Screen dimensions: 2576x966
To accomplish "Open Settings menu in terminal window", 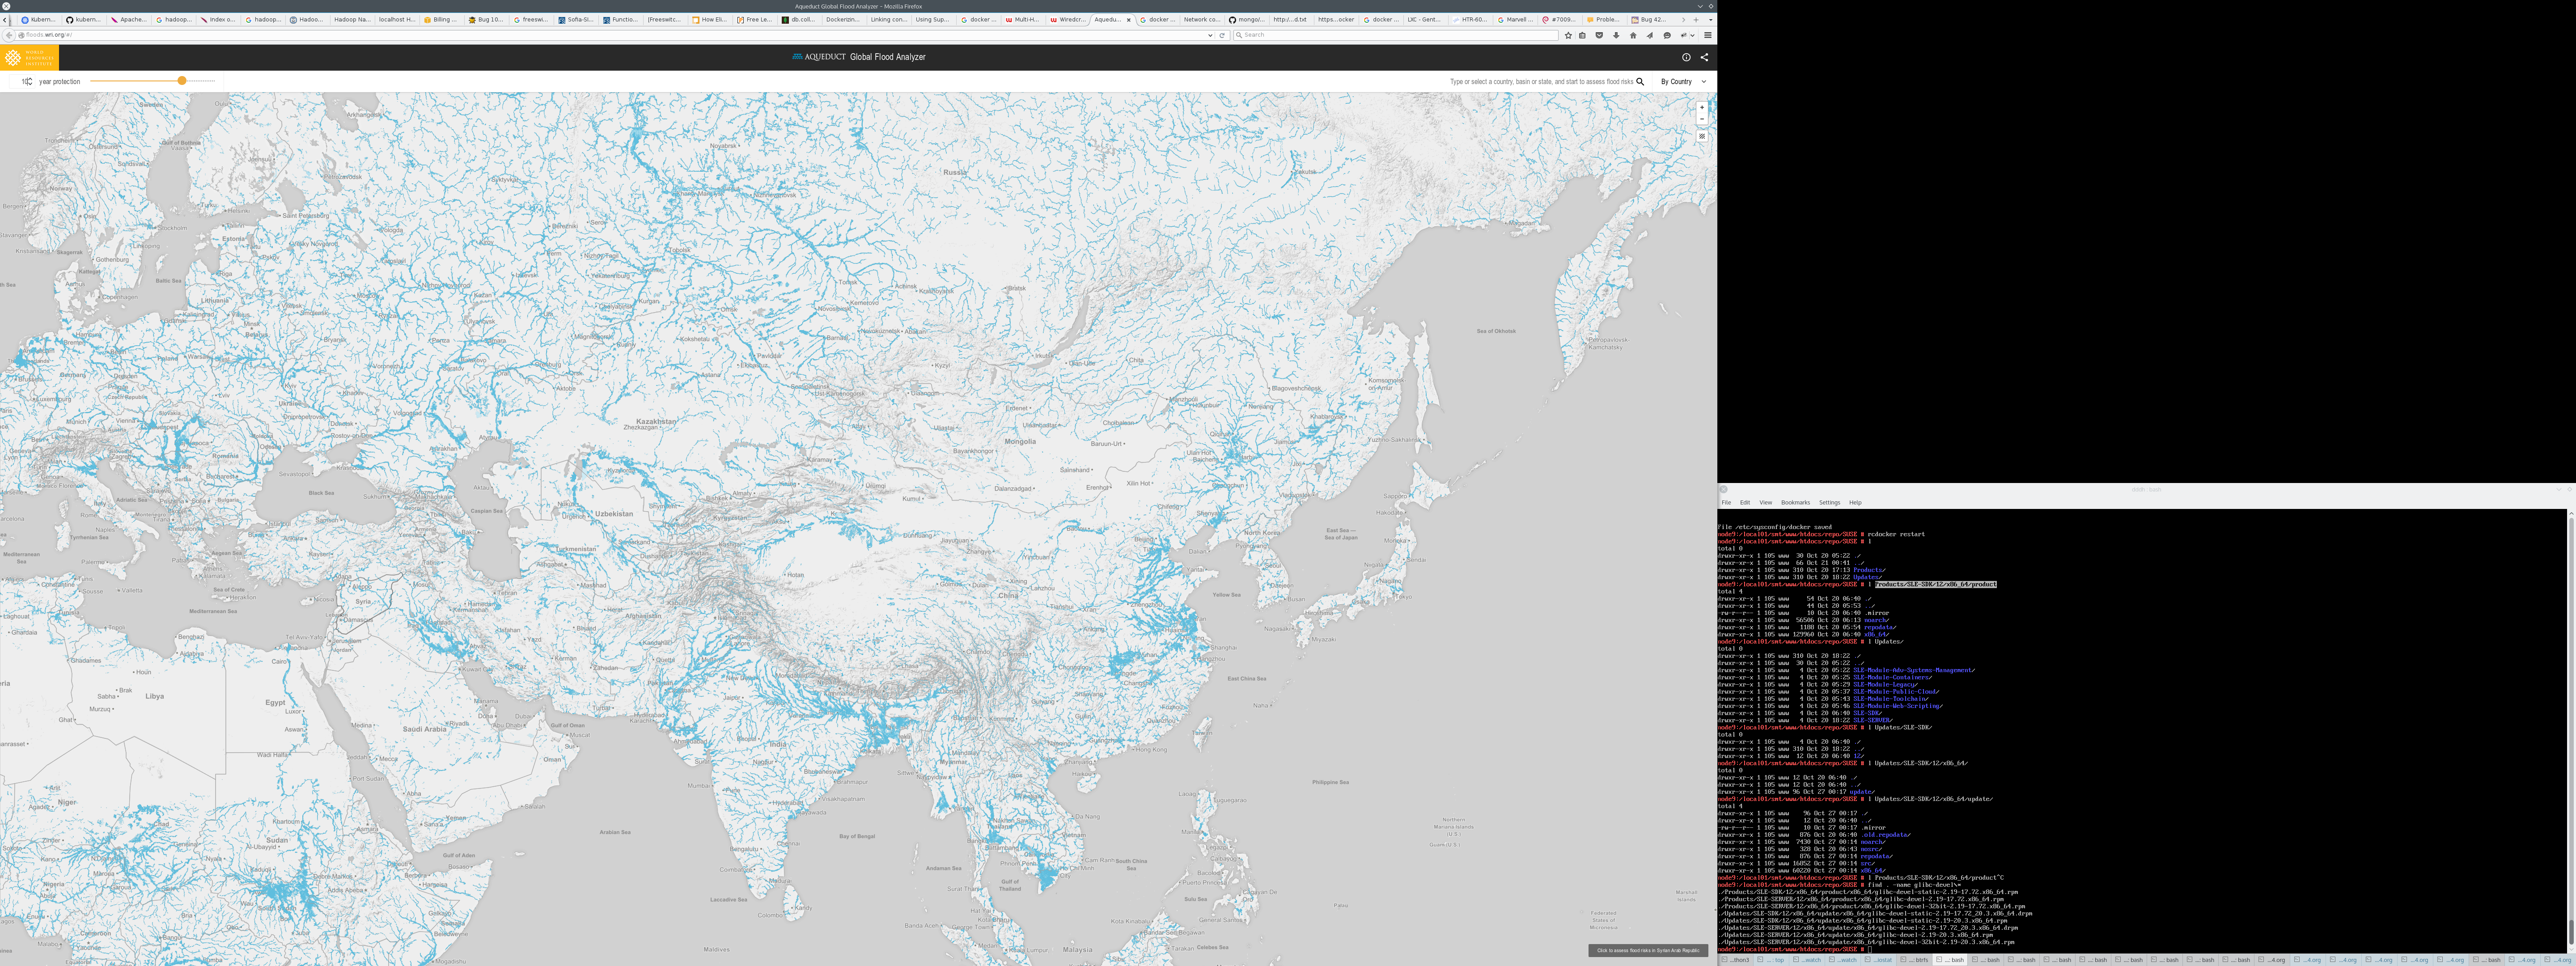I will pos(1829,503).
